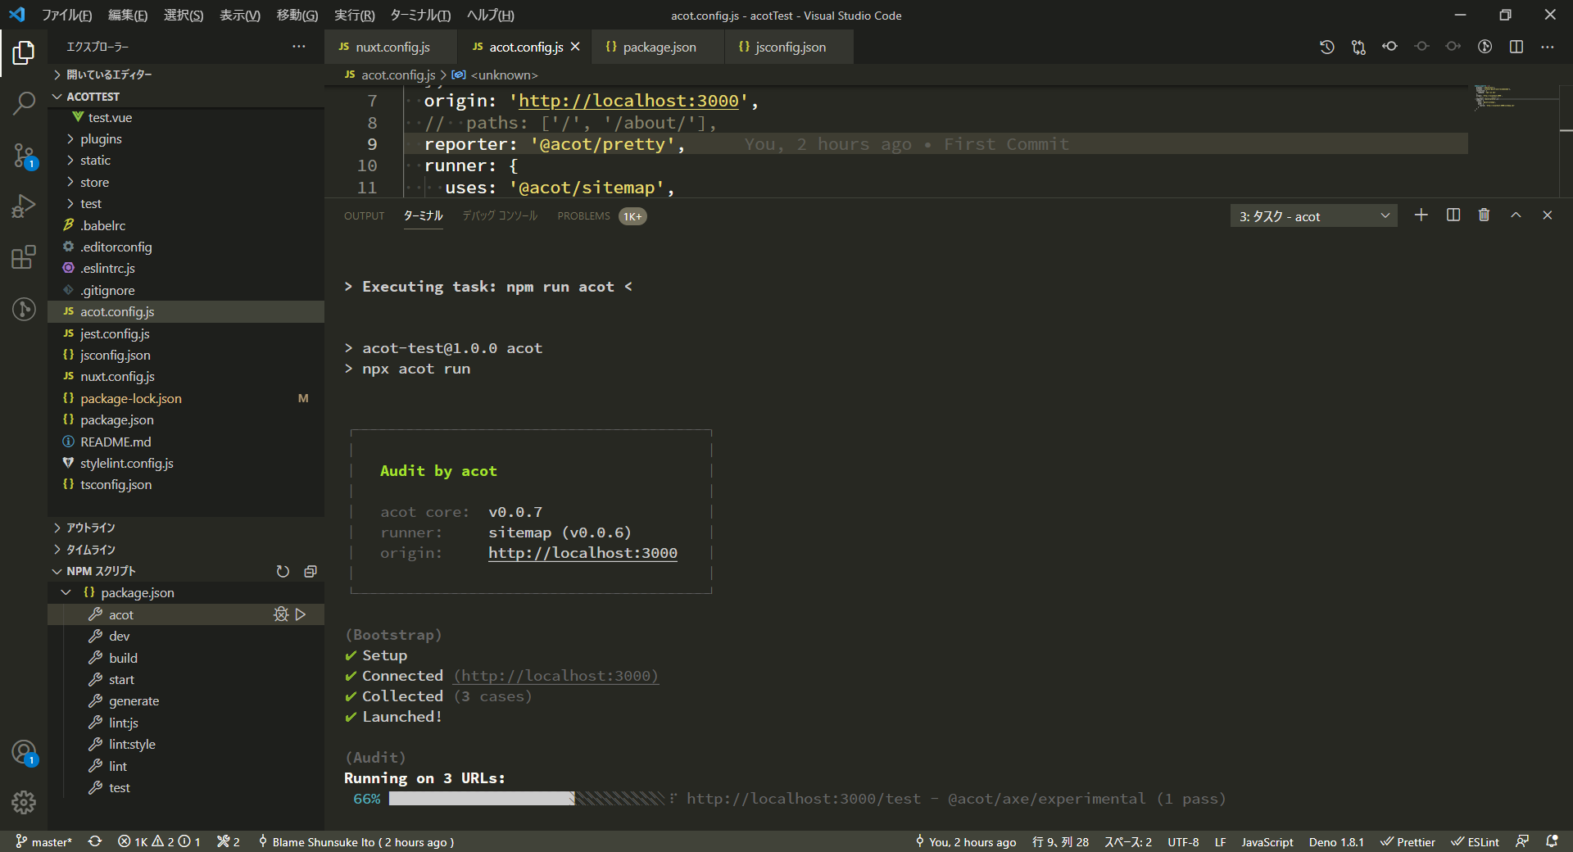
Task: Open the Extensions view
Action: pyautogui.click(x=24, y=257)
